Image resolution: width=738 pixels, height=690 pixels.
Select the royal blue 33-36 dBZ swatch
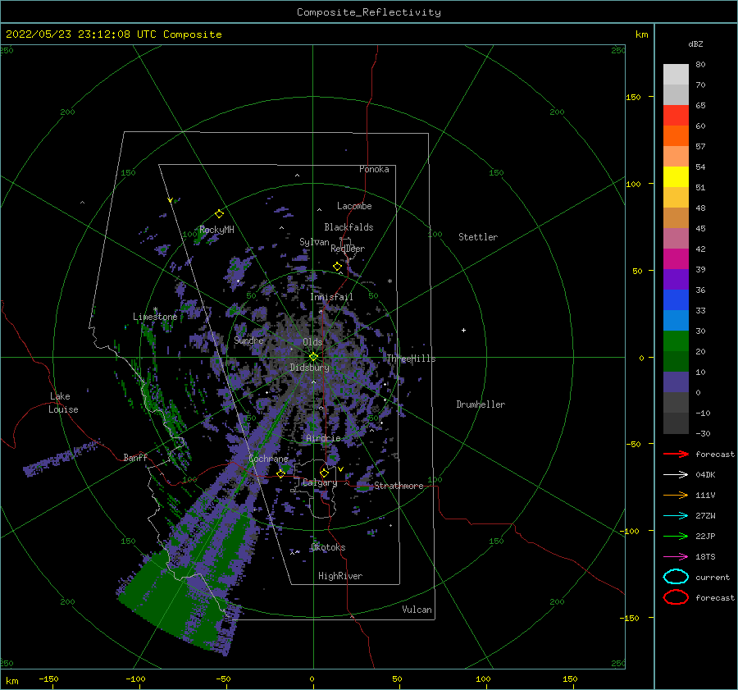point(676,300)
